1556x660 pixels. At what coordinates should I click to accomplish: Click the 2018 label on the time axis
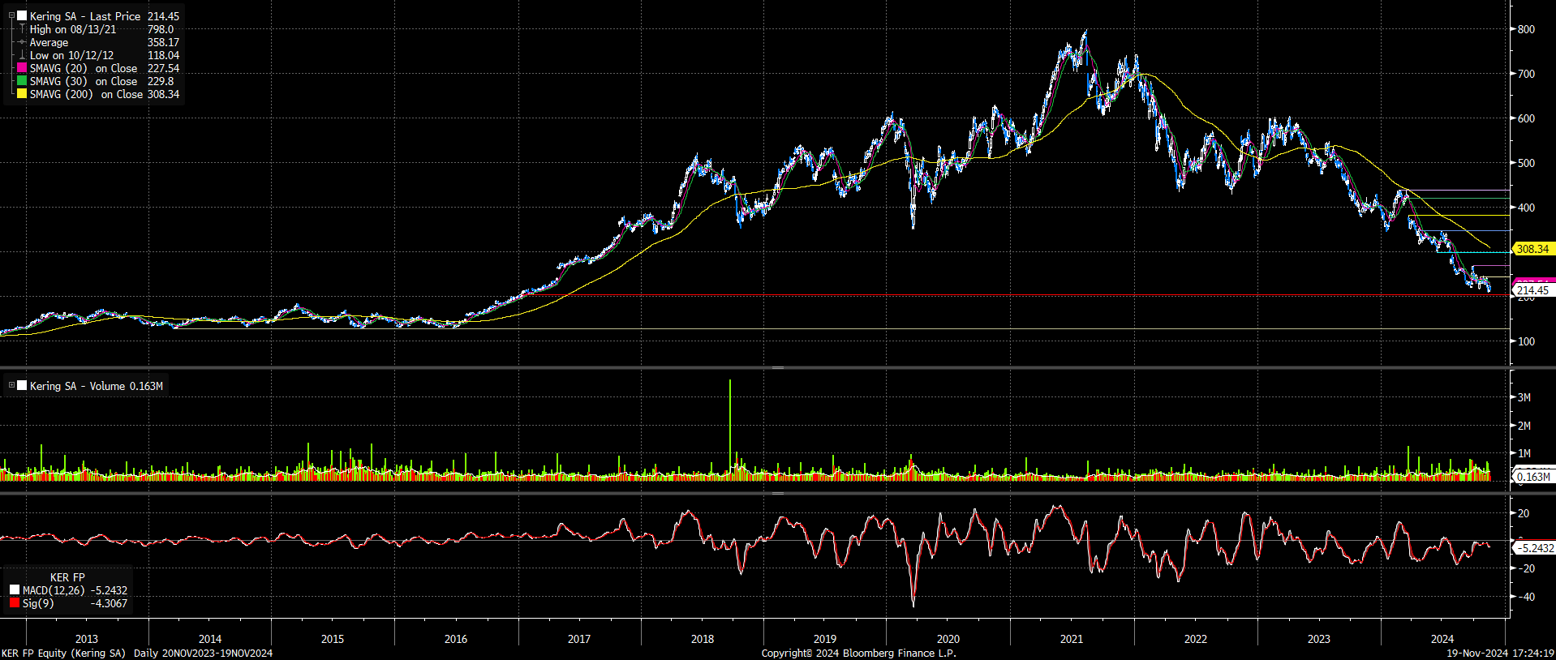(703, 639)
